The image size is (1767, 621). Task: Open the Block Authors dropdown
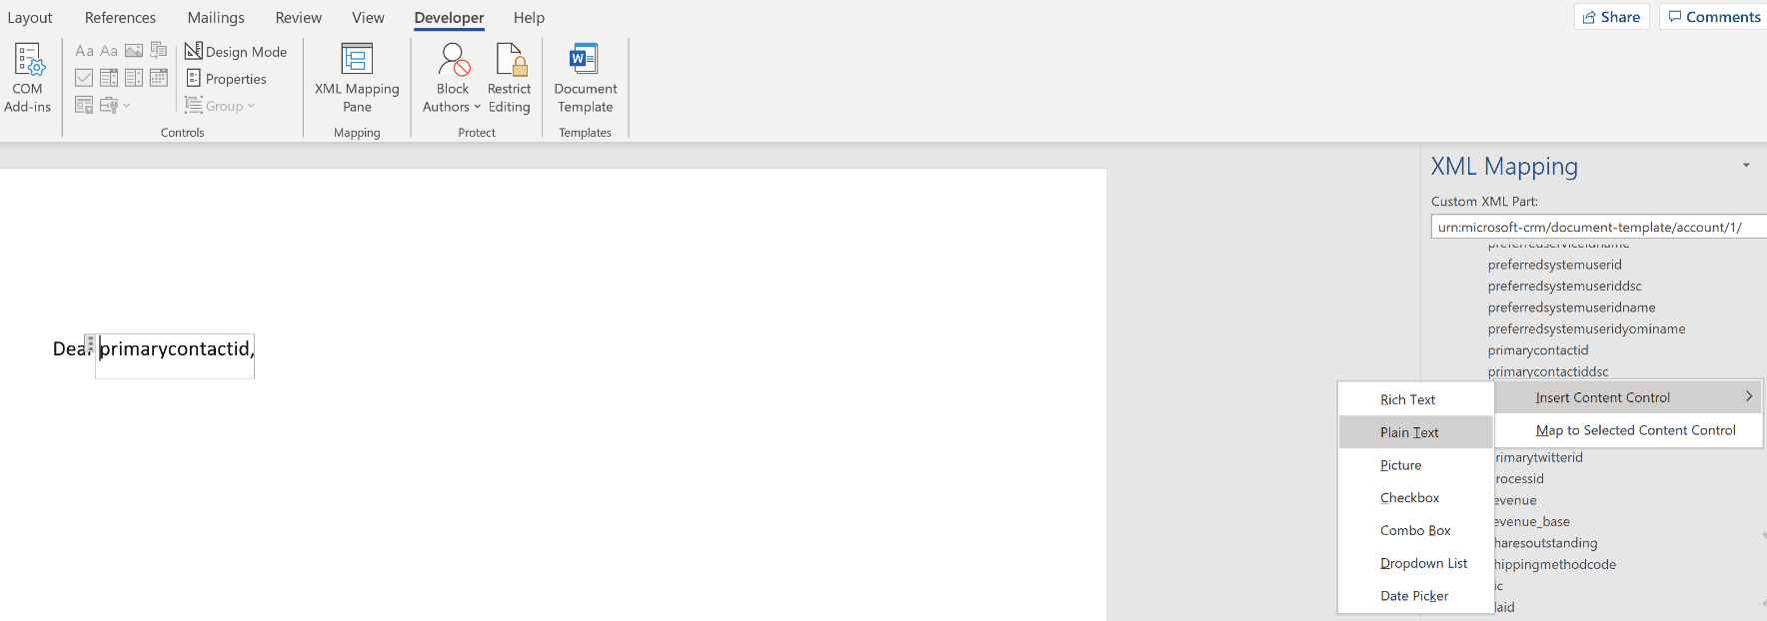click(452, 78)
